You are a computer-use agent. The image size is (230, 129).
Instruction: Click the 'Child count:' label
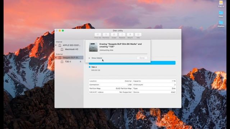138,85
